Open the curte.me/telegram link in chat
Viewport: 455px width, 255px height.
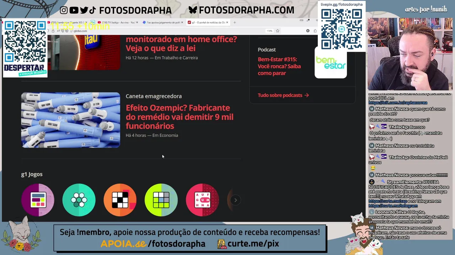393,206
